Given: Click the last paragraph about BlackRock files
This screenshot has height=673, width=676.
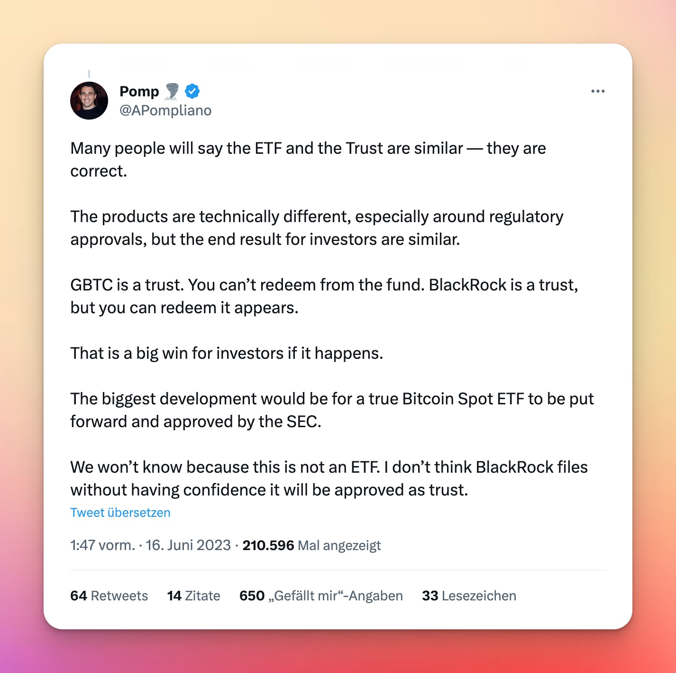Looking at the screenshot, I should [329, 478].
